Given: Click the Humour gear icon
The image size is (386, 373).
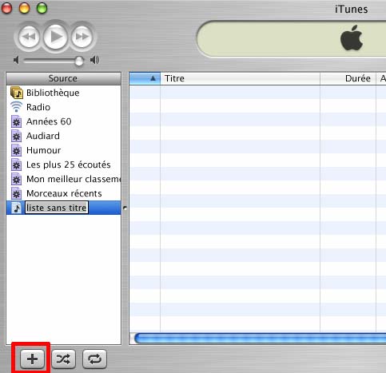Looking at the screenshot, I should point(16,150).
